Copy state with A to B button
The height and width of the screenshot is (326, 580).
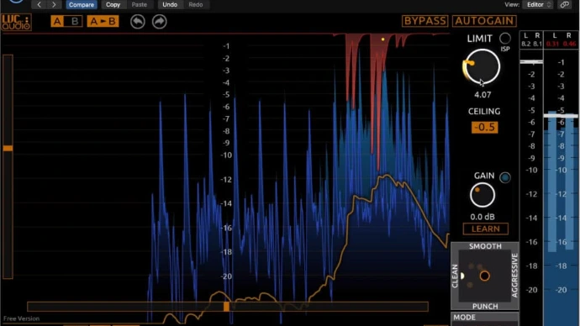(103, 22)
